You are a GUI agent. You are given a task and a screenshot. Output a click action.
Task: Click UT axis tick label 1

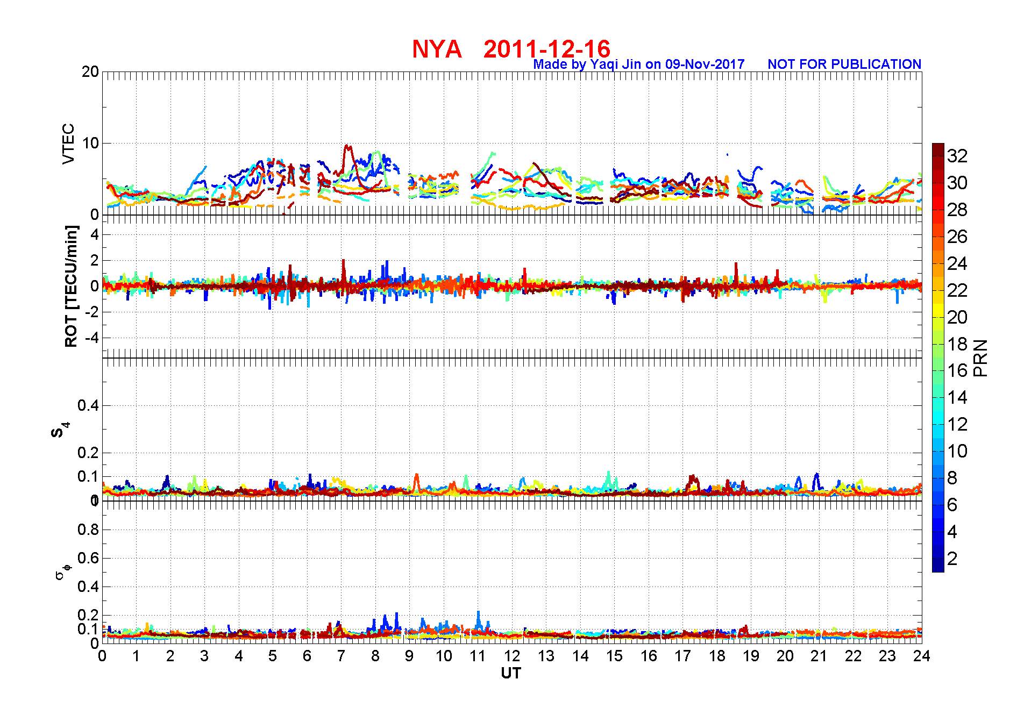(x=136, y=656)
